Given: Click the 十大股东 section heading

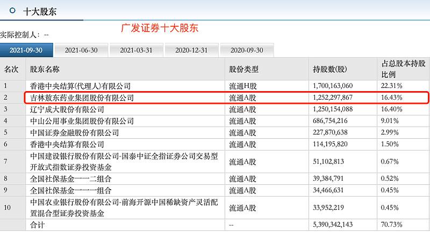Looking at the screenshot, I should click(x=40, y=11).
